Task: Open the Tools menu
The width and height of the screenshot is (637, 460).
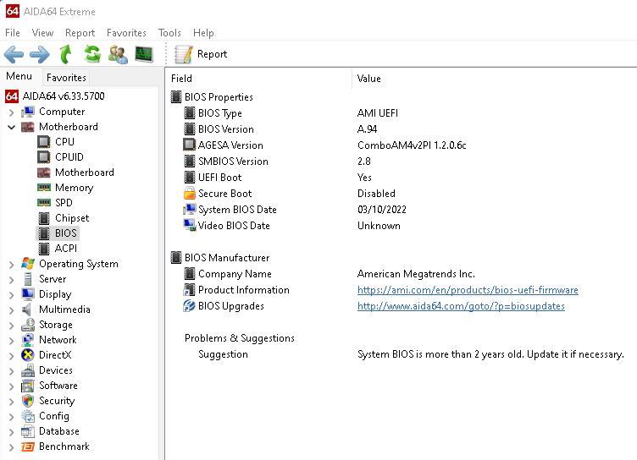Action: coord(169,33)
